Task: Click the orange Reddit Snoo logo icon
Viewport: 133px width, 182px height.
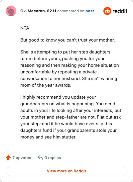Action: 107,11
